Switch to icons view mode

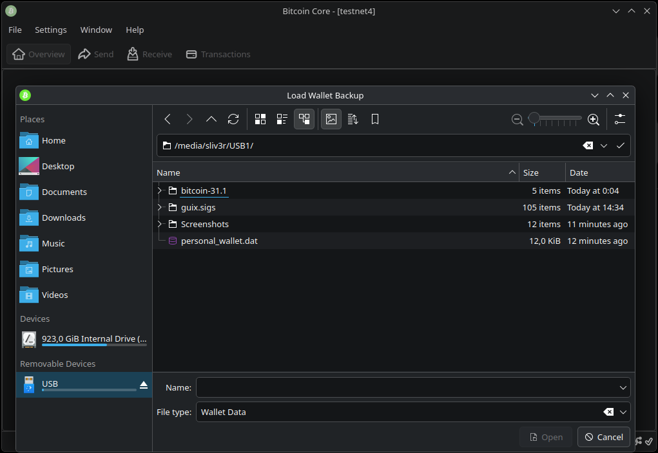pos(260,120)
